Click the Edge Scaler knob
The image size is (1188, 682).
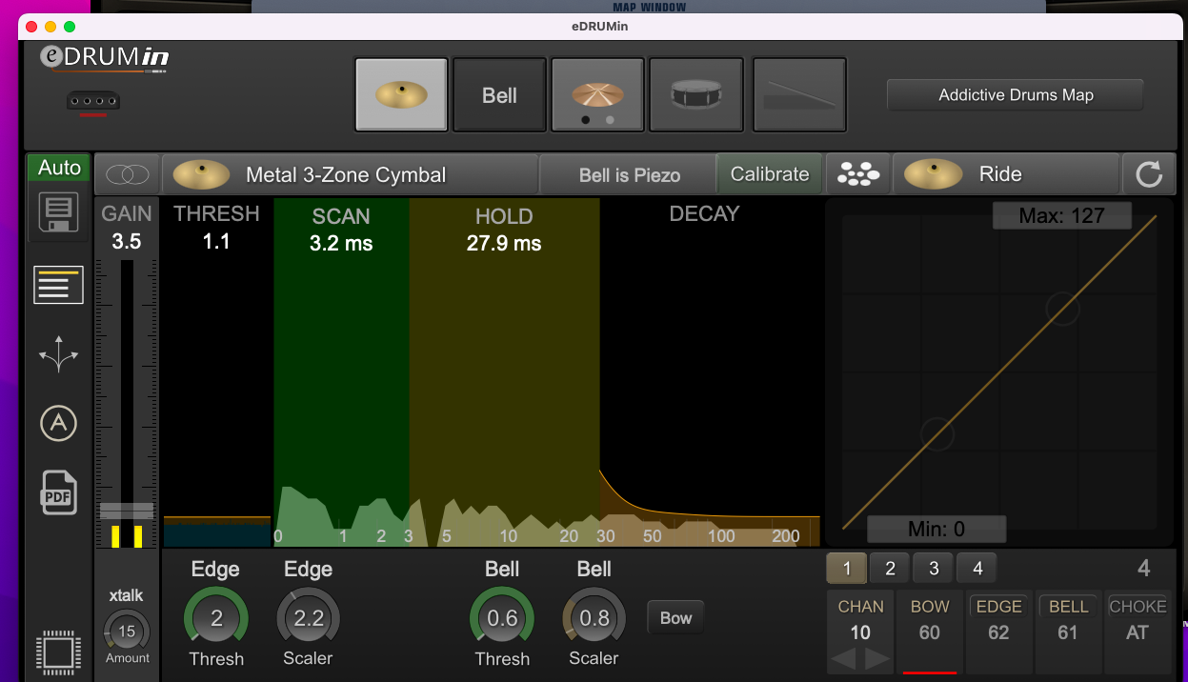click(309, 618)
